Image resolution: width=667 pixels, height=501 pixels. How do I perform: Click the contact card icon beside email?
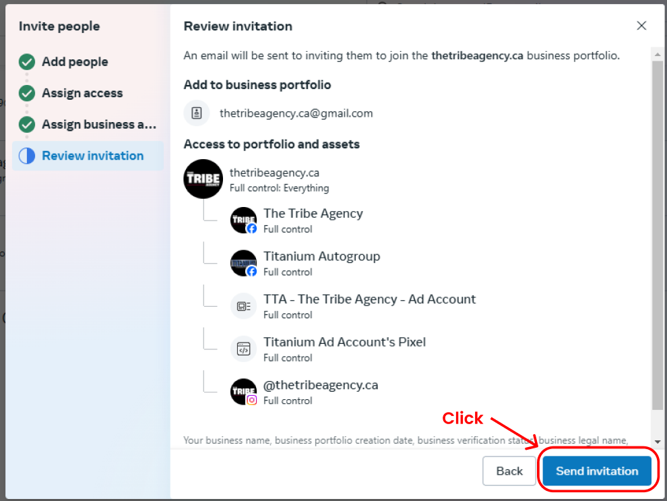tap(197, 113)
